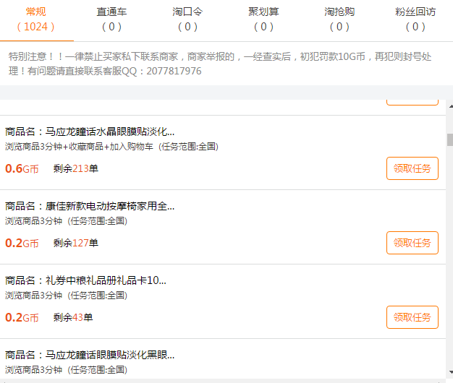This screenshot has height=383, width=453.
Task: Show the 淘抢购 task list tab
Action: coord(339,20)
